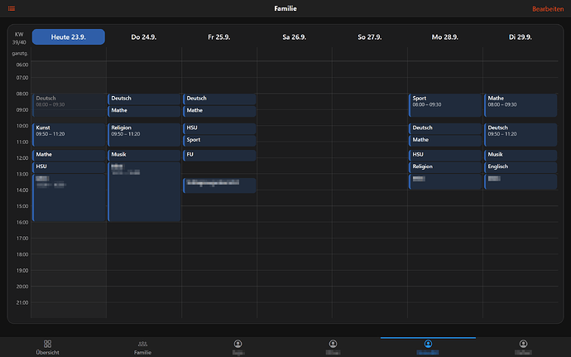
Task: Click the ganztg. all-day row label
Action: pyautogui.click(x=20, y=54)
